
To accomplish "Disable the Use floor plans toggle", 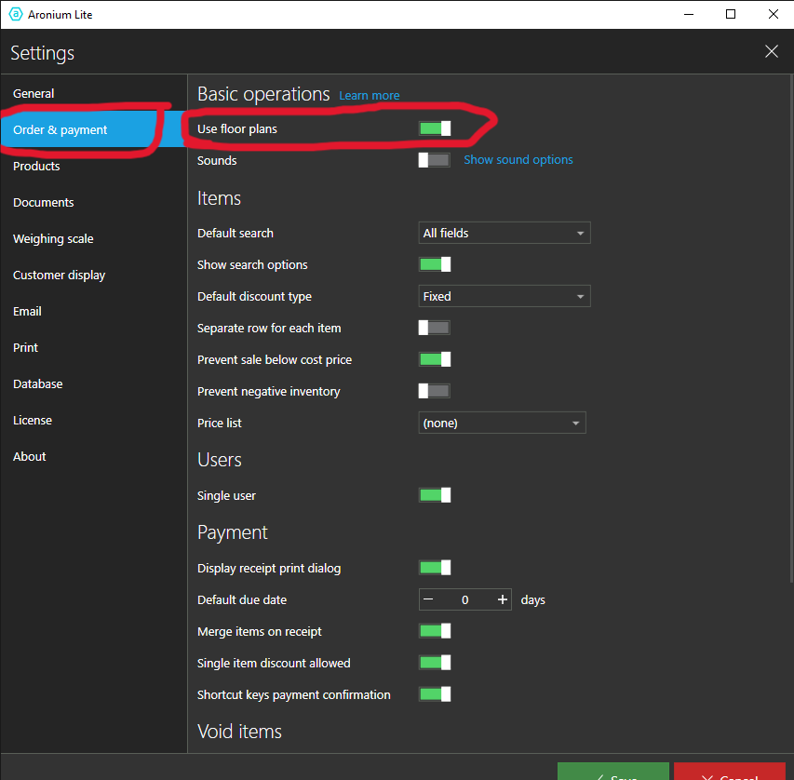I will [435, 128].
